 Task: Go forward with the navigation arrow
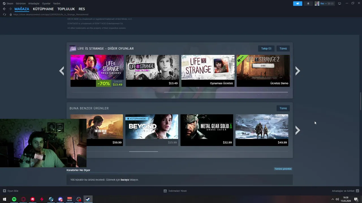point(10,9)
